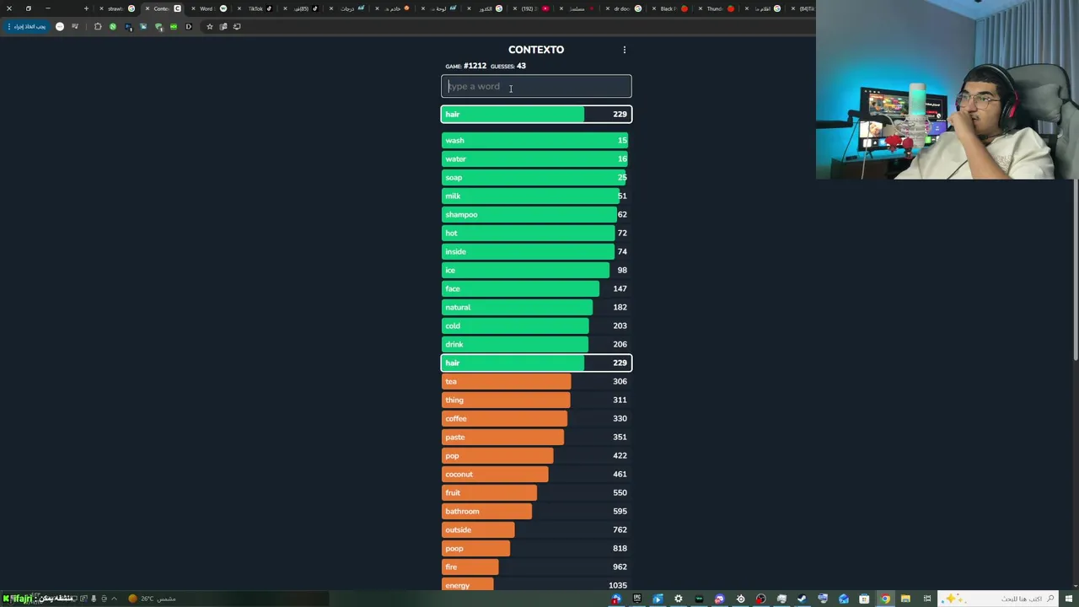The width and height of the screenshot is (1079, 607).
Task: Open the Epic Games taskbar icon
Action: point(637,599)
